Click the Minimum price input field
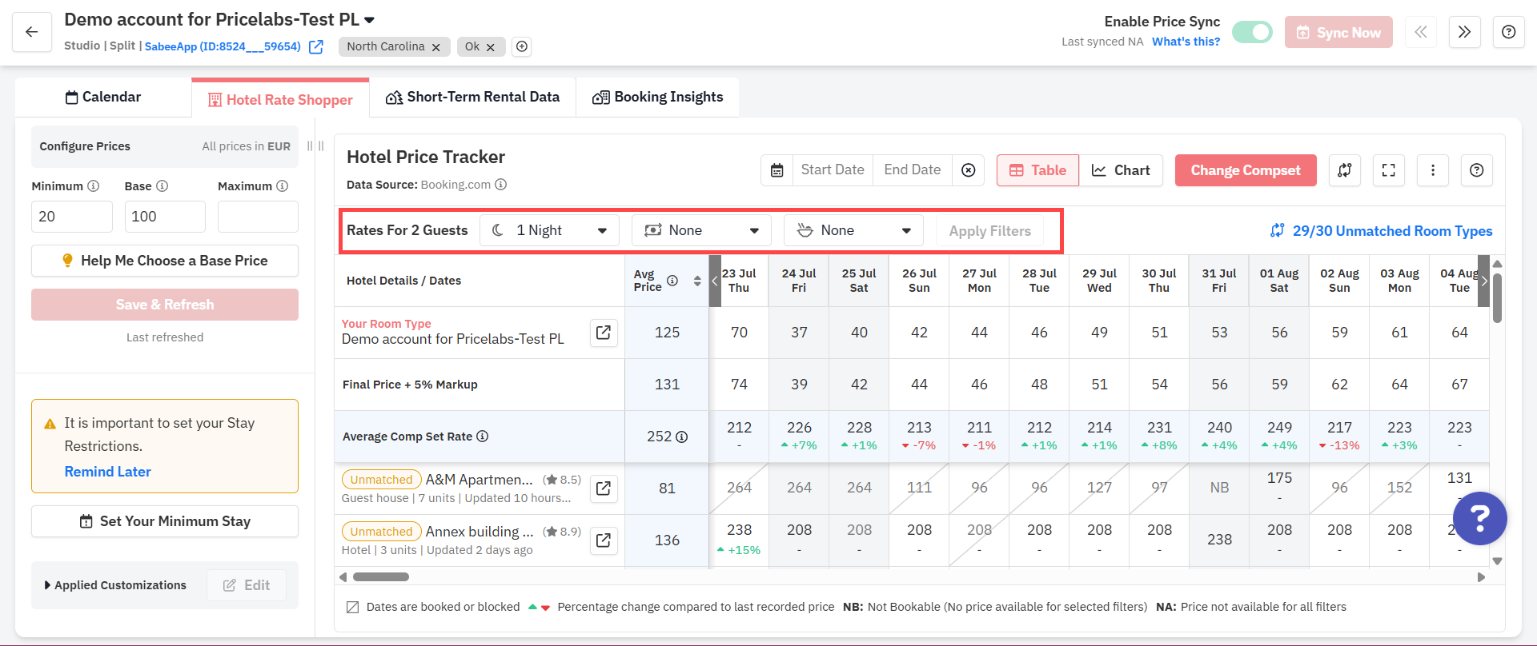Screen dimensions: 1537x646 coord(72,217)
